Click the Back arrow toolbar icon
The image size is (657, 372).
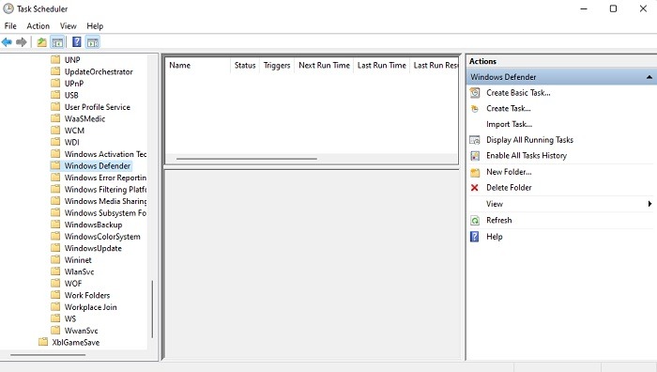[x=7, y=42]
